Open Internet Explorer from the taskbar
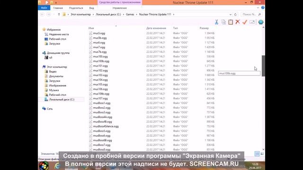The image size is (303, 170). click(57, 166)
